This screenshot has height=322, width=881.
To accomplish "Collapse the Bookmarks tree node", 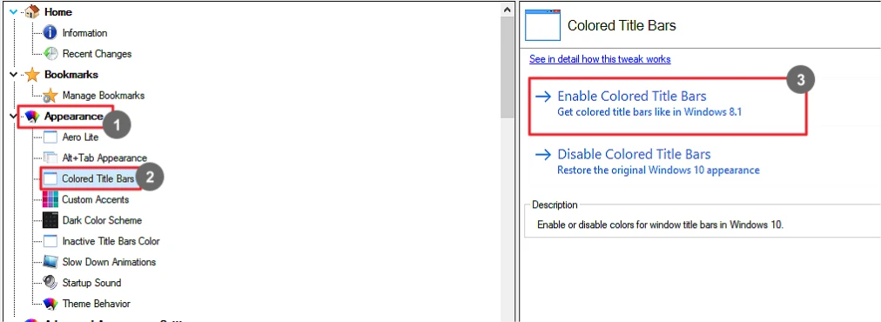I will coord(14,75).
